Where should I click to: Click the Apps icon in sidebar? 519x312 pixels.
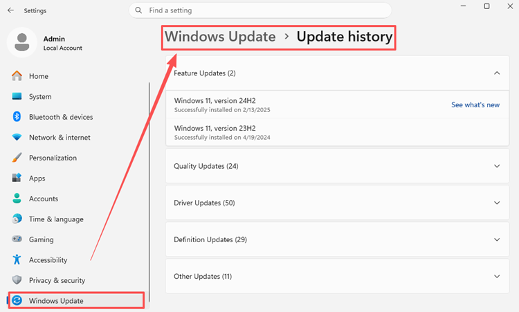[x=17, y=178]
